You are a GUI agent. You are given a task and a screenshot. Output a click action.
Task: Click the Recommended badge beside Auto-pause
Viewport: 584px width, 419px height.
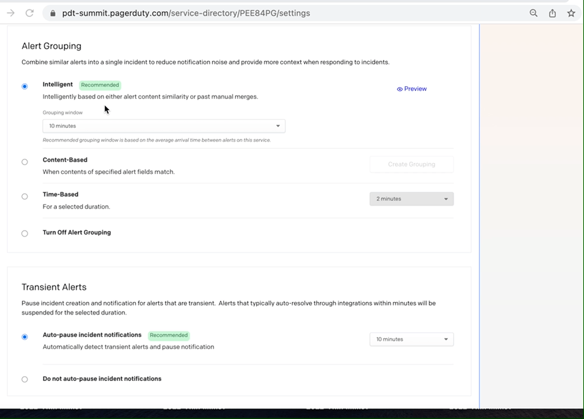[168, 335]
